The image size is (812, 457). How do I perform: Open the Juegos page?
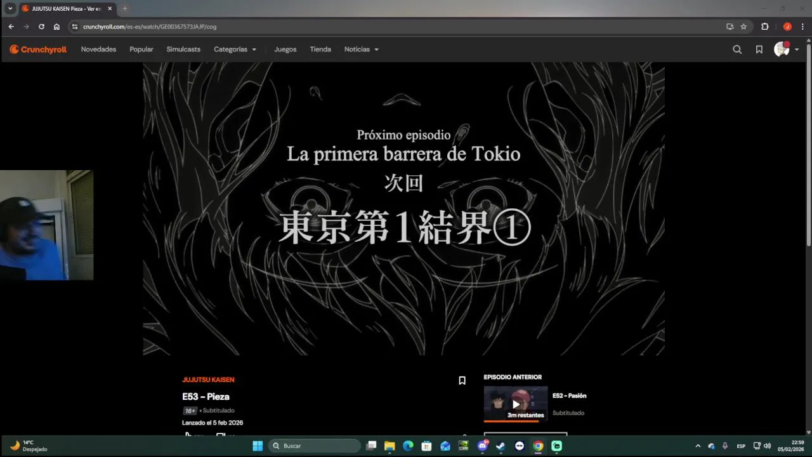point(285,50)
